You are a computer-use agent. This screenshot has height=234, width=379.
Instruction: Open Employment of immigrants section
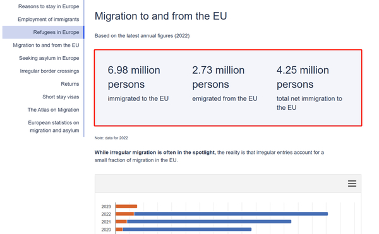coord(49,20)
